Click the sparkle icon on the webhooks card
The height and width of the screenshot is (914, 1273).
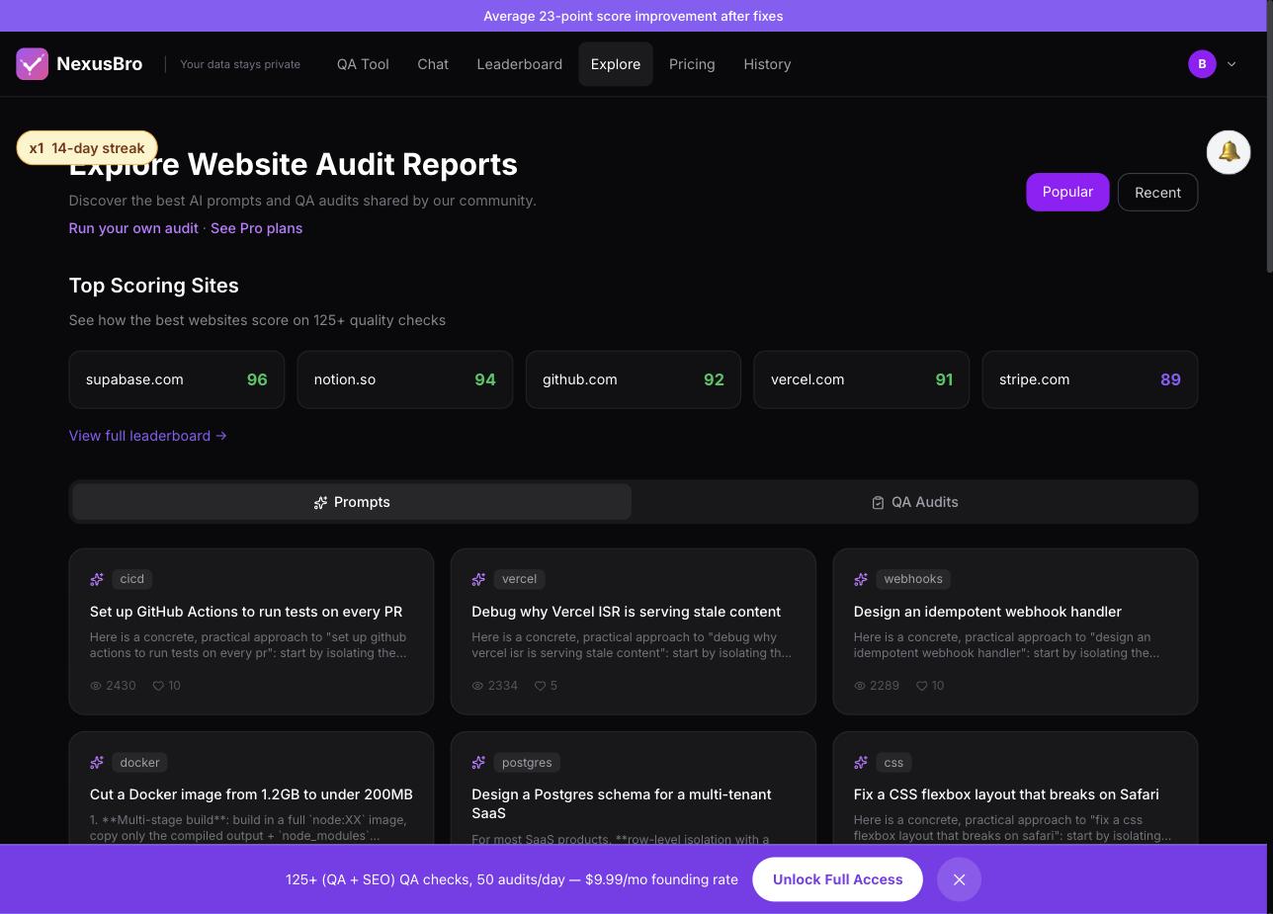pos(861,579)
